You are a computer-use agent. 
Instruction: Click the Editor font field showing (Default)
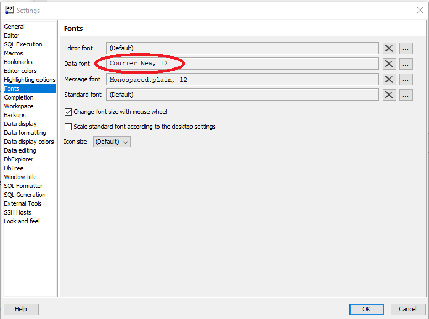(242, 48)
